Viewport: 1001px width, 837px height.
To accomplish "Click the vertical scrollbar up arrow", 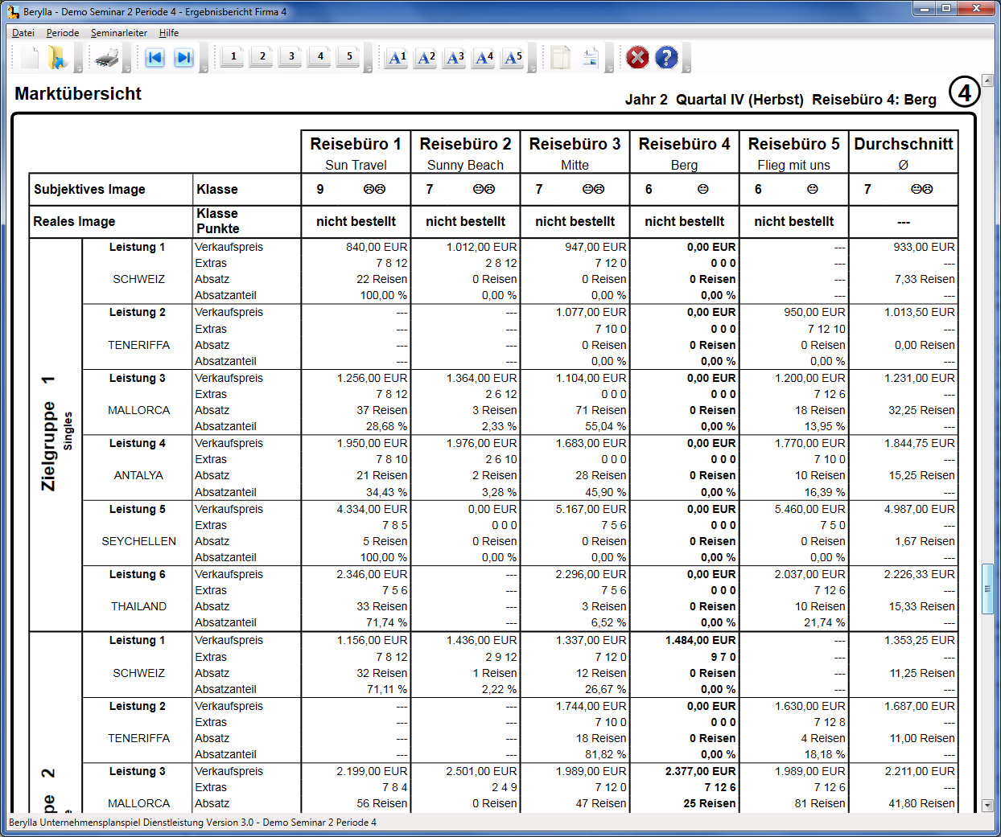I will click(x=987, y=80).
